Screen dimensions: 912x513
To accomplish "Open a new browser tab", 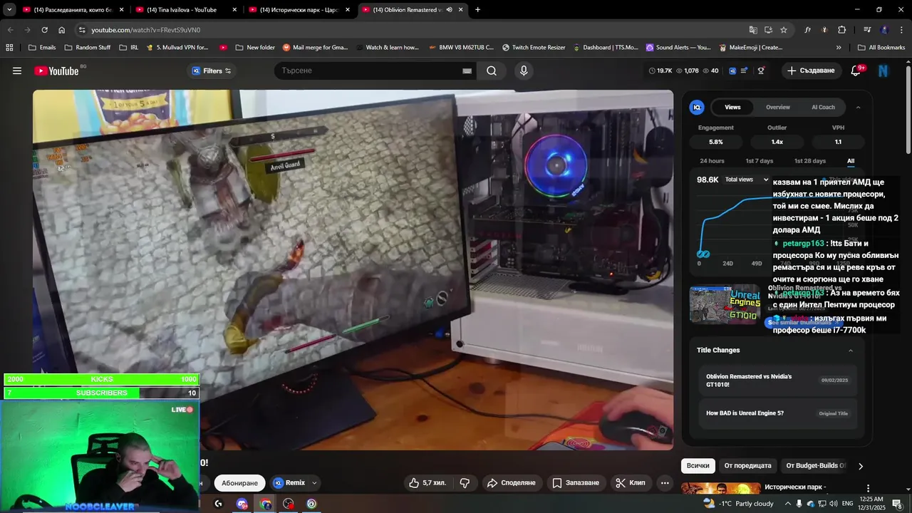I will click(x=477, y=10).
